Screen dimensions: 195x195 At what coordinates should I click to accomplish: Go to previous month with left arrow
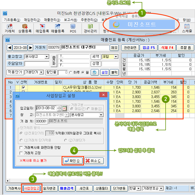point(9,48)
